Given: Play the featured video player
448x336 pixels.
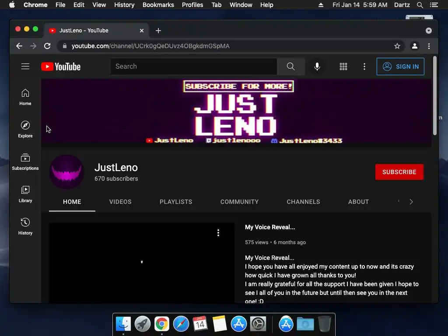Looking at the screenshot, I should point(142,263).
